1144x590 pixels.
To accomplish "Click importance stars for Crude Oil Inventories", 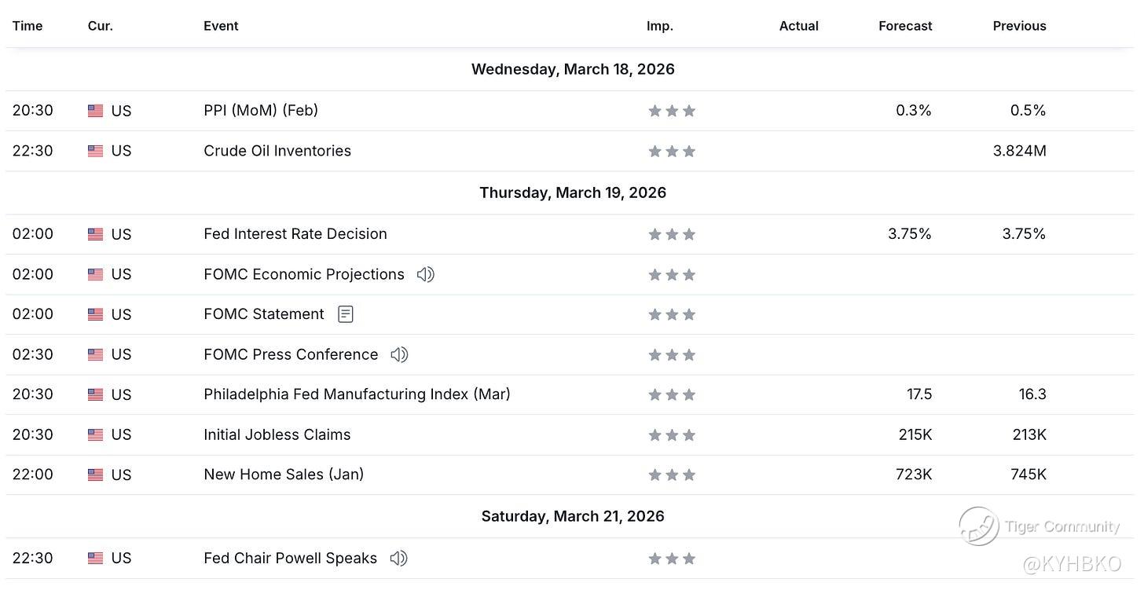I will tap(672, 151).
